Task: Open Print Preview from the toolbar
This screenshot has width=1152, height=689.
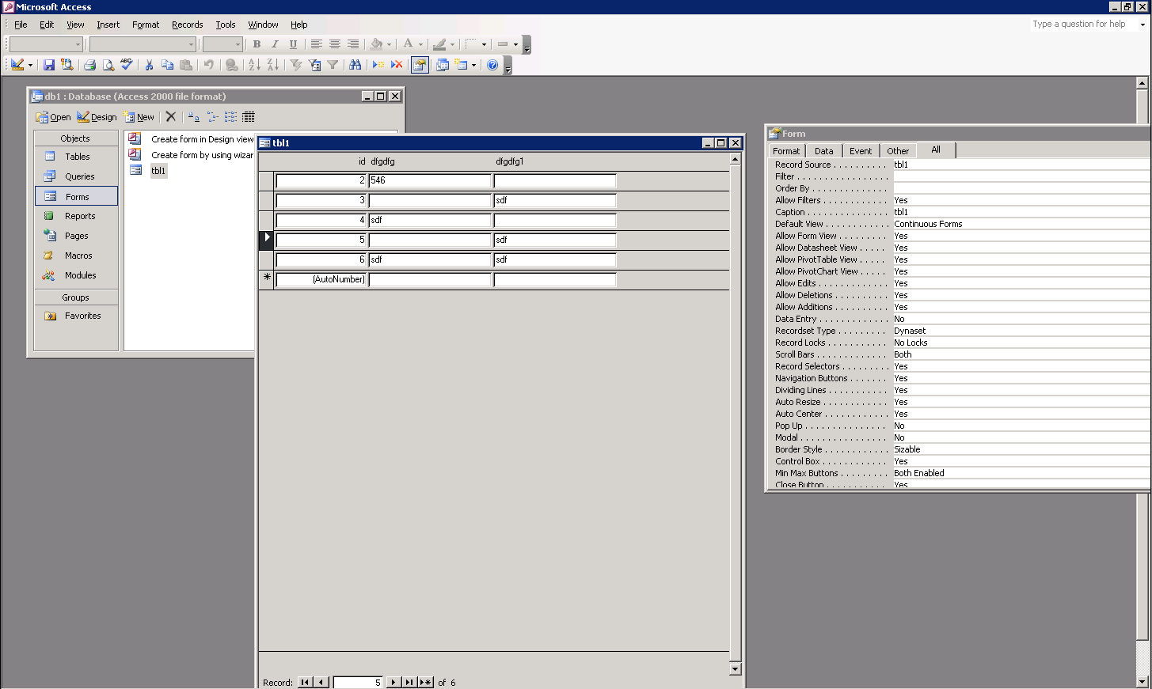Action: click(108, 65)
